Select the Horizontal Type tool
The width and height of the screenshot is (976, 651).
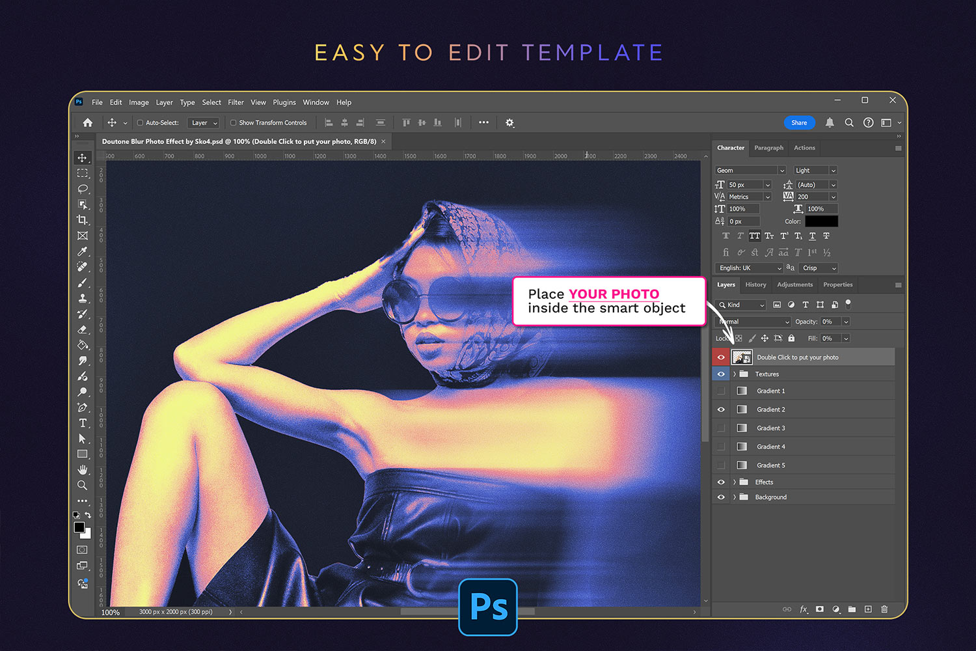click(x=83, y=423)
